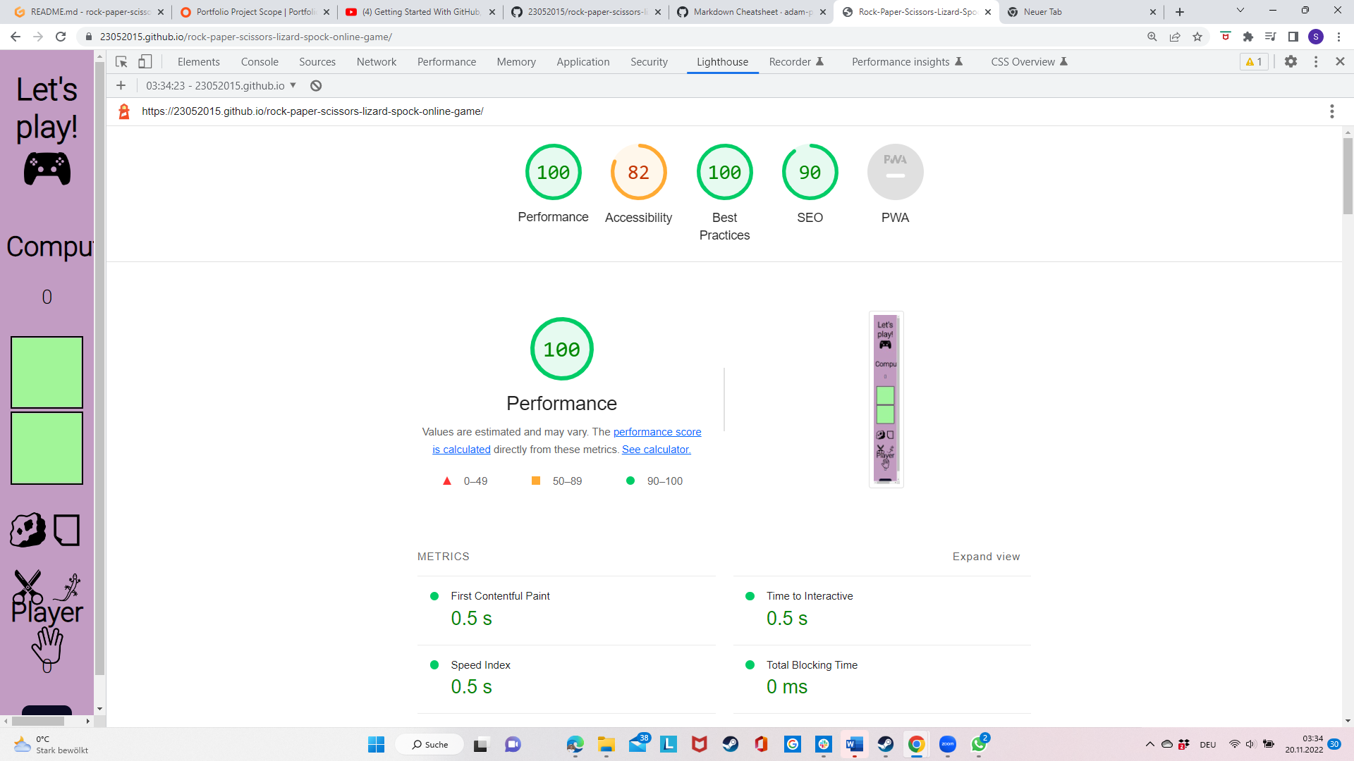Switch to the Network tab

coord(377,62)
